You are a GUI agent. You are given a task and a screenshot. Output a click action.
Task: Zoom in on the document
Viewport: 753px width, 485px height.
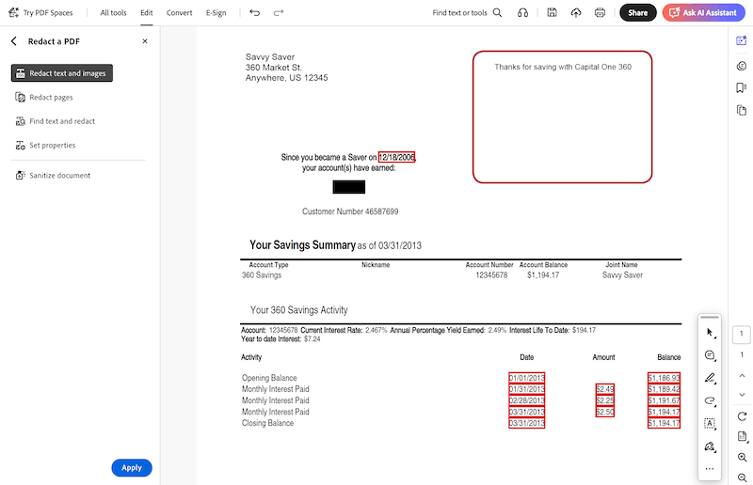click(x=742, y=457)
